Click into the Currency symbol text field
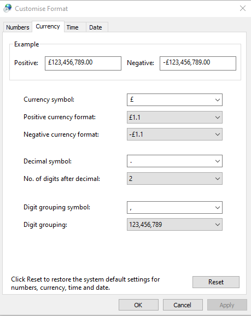251x316 pixels. pyautogui.click(x=170, y=100)
